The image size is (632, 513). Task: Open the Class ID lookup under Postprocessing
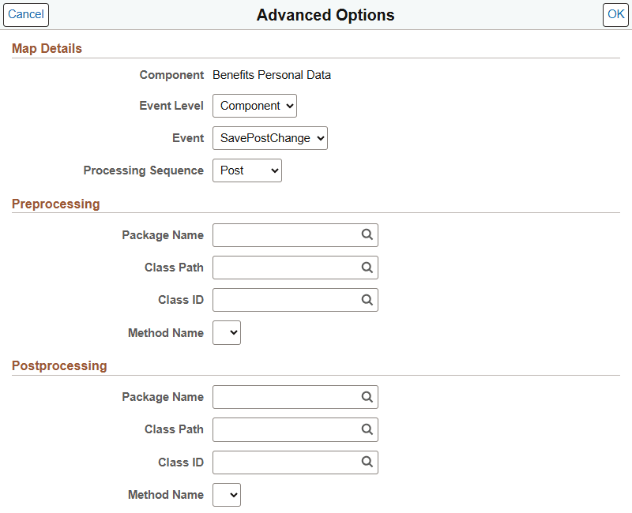[x=367, y=462]
